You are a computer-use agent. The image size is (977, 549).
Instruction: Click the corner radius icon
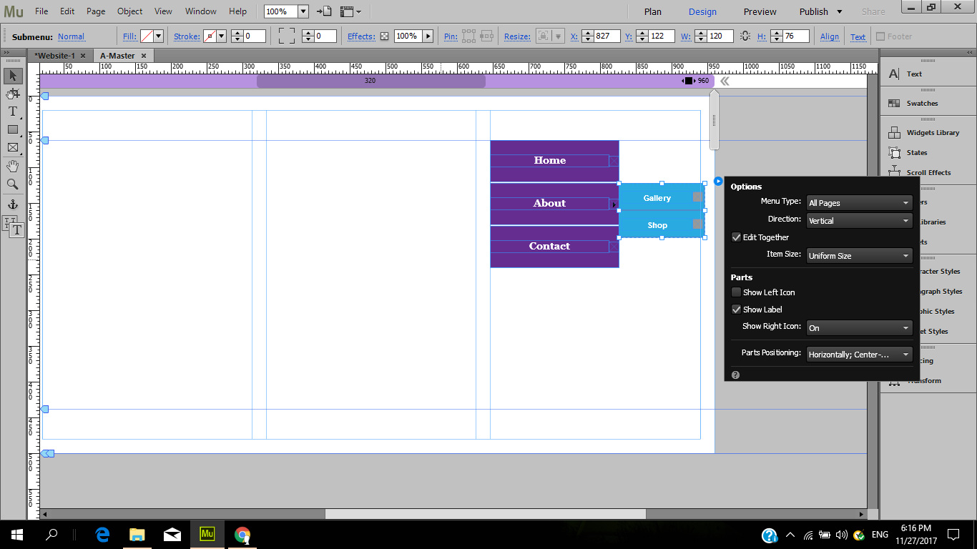(287, 36)
